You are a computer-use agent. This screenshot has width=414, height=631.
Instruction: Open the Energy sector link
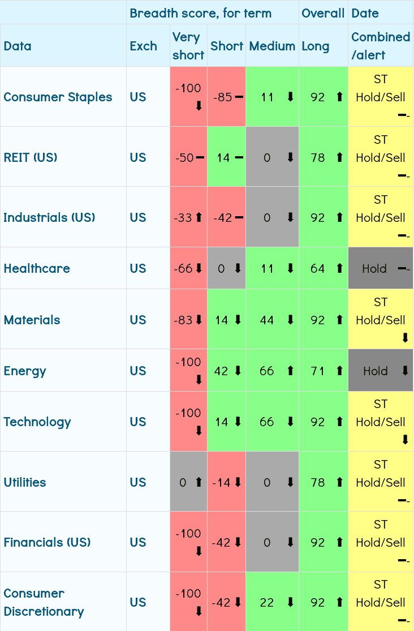coord(25,371)
